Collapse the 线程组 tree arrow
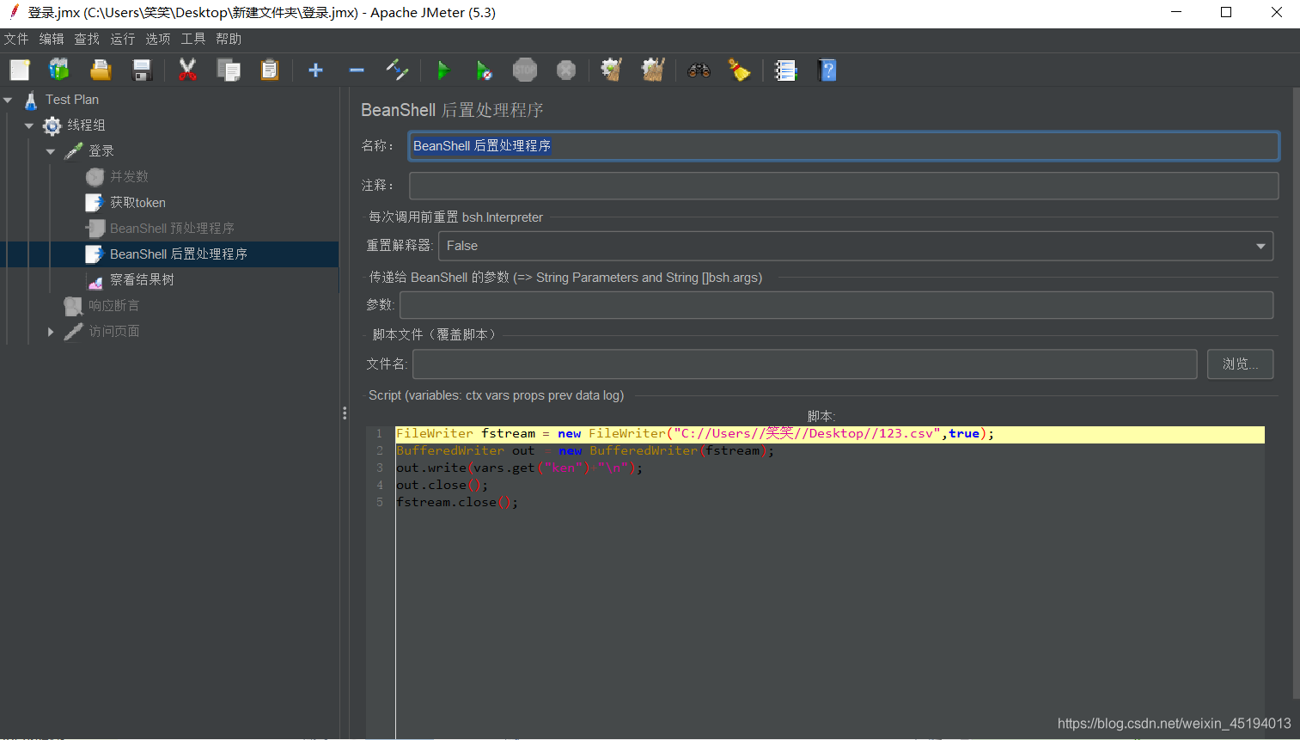Screen dimensions: 1300x740 29,126
